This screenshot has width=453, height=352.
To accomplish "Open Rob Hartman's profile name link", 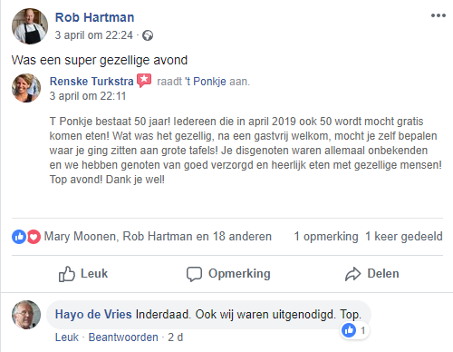I will click(94, 17).
